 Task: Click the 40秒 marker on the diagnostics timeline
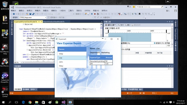tap(152, 31)
